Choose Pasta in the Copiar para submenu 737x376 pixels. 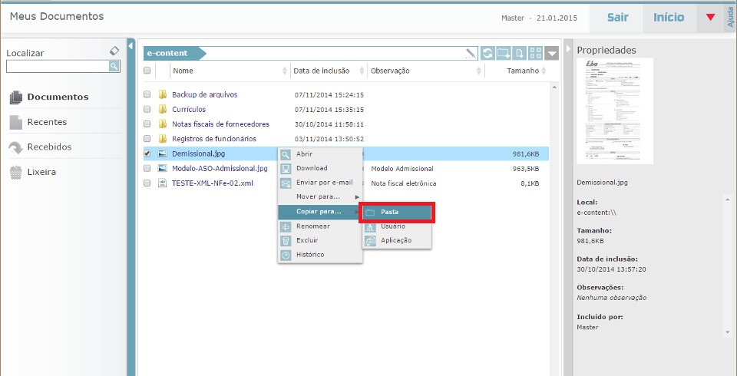point(396,212)
